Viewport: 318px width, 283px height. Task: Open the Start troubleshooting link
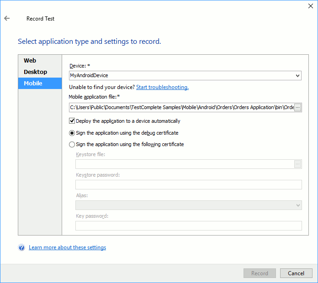162,87
